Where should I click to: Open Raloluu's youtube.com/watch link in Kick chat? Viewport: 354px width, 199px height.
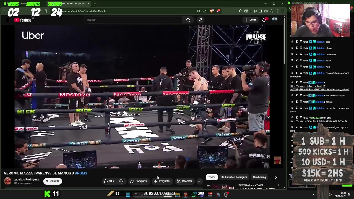(x=319, y=88)
